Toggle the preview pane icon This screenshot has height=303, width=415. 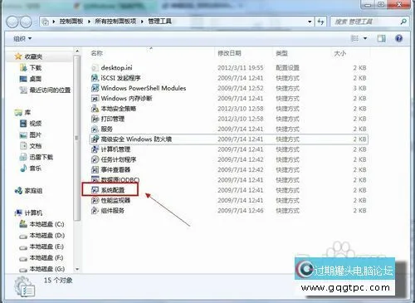pyautogui.click(x=382, y=38)
